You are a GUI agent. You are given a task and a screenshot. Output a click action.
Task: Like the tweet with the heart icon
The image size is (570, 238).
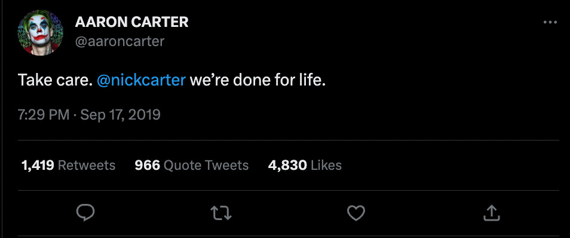356,213
